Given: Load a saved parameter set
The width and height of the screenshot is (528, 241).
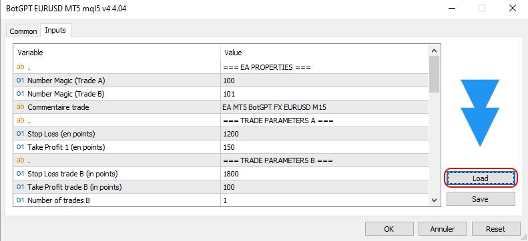Looking at the screenshot, I should coord(480,178).
